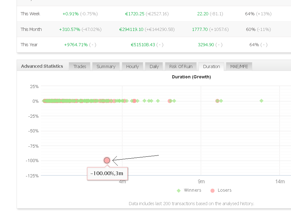Click the 14m axis label

pyautogui.click(x=280, y=181)
